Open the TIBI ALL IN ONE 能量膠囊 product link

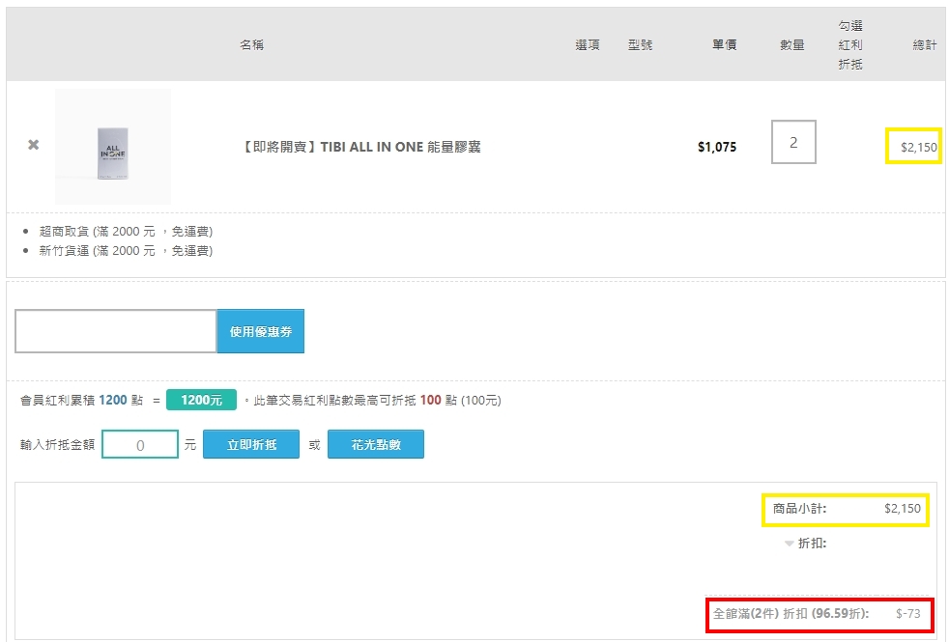click(x=359, y=147)
